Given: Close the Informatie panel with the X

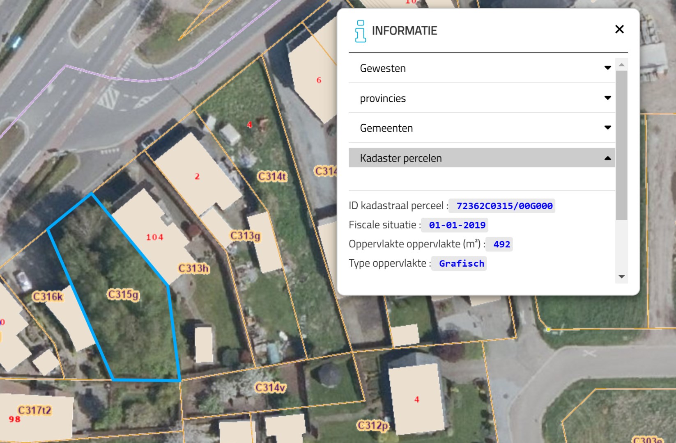Looking at the screenshot, I should pos(619,30).
